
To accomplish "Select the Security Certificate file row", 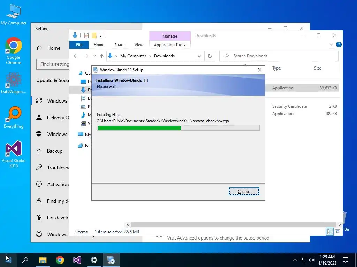I will pyautogui.click(x=302, y=106).
